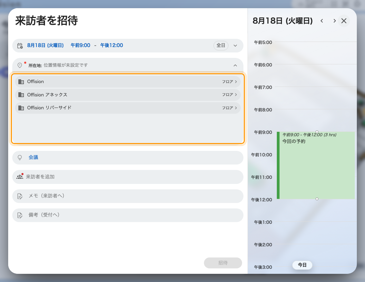Viewport: 365px width, 282px height.
Task: Click the 午後2:00 time label
Action: click(263, 245)
